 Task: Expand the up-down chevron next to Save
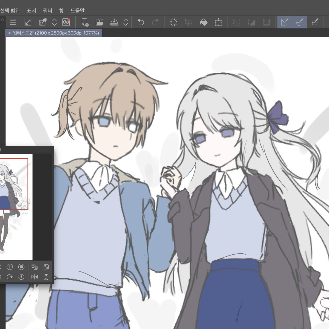tap(126, 22)
